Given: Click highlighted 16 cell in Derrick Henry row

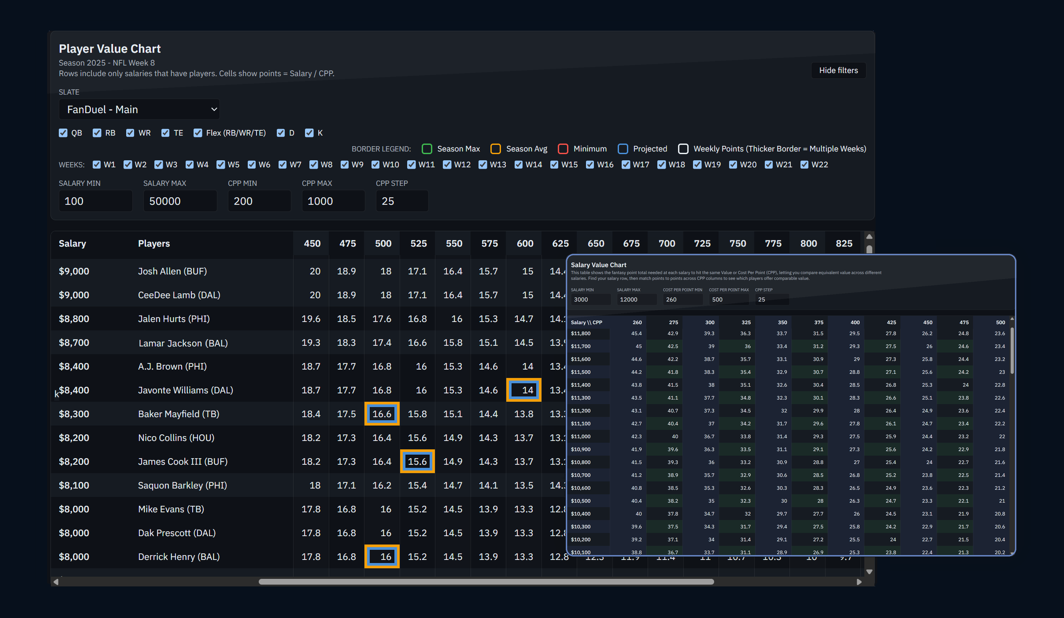Looking at the screenshot, I should (382, 556).
